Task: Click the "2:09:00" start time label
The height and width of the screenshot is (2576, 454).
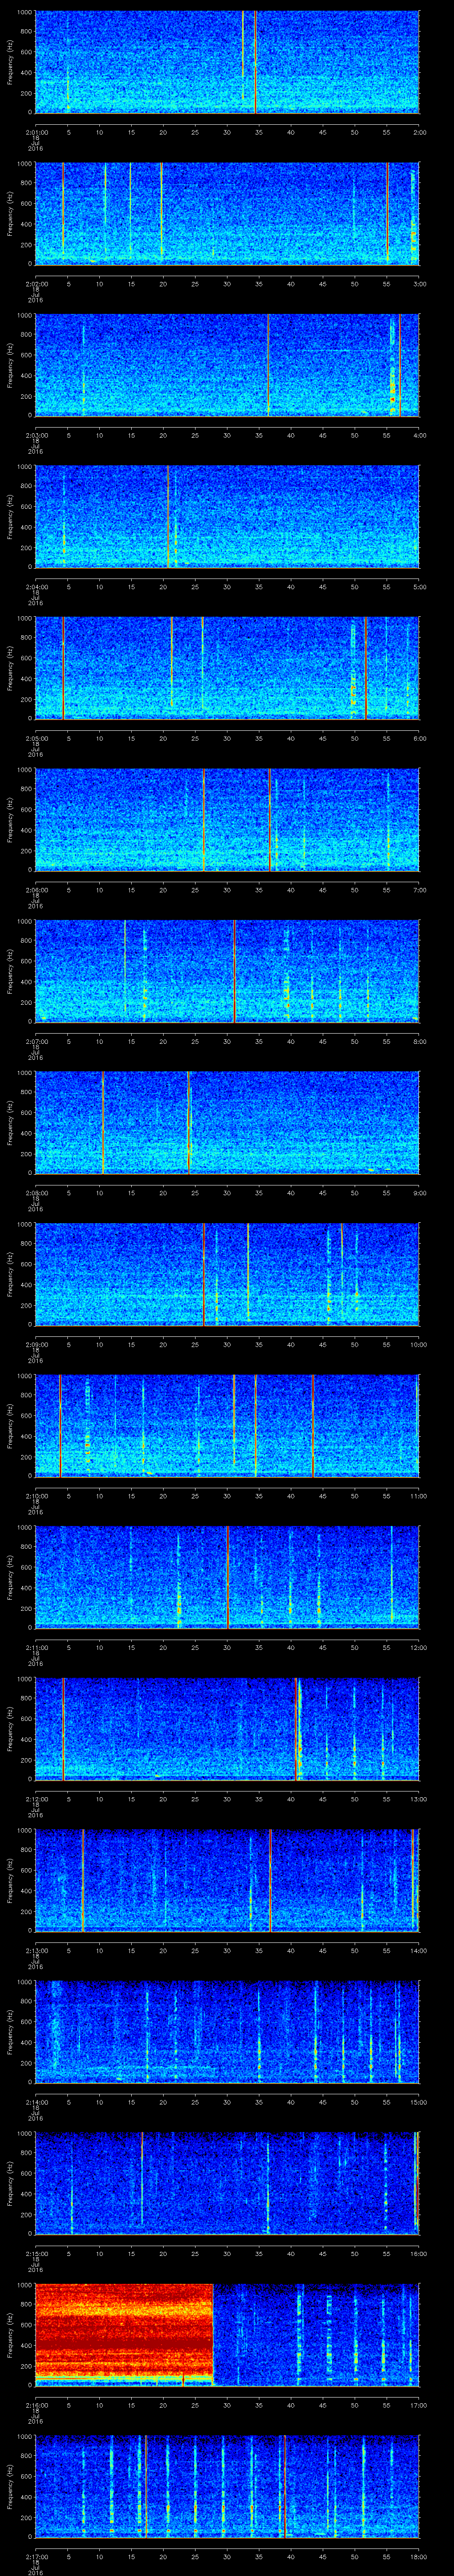Action: point(36,1344)
